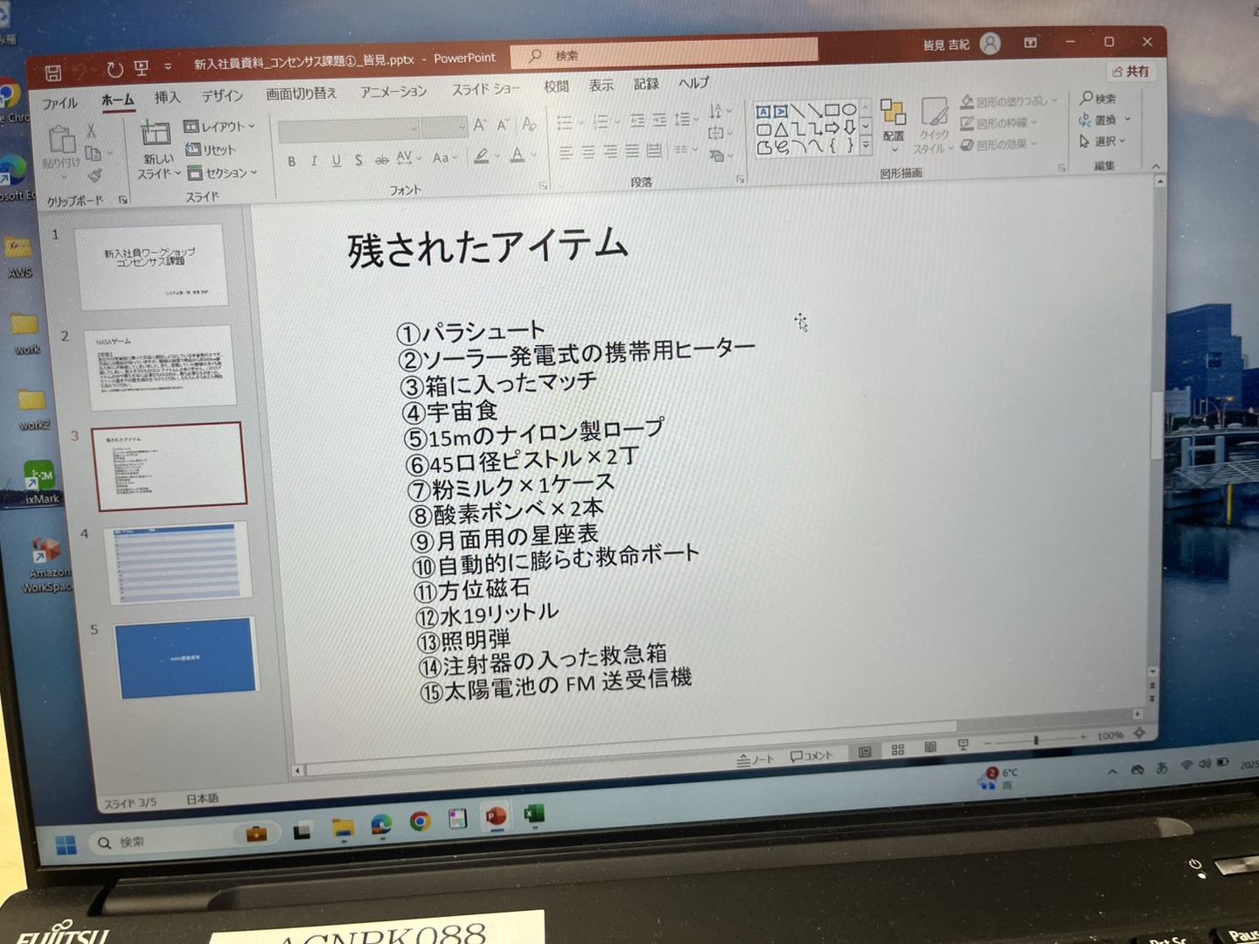Screen dimensions: 1259x944
Task: Open the font color A swatch
Action: [518, 156]
